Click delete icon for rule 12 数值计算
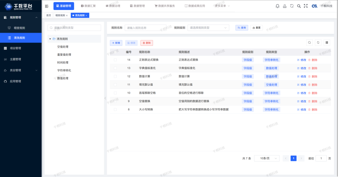This screenshot has height=177, width=338. [309, 76]
